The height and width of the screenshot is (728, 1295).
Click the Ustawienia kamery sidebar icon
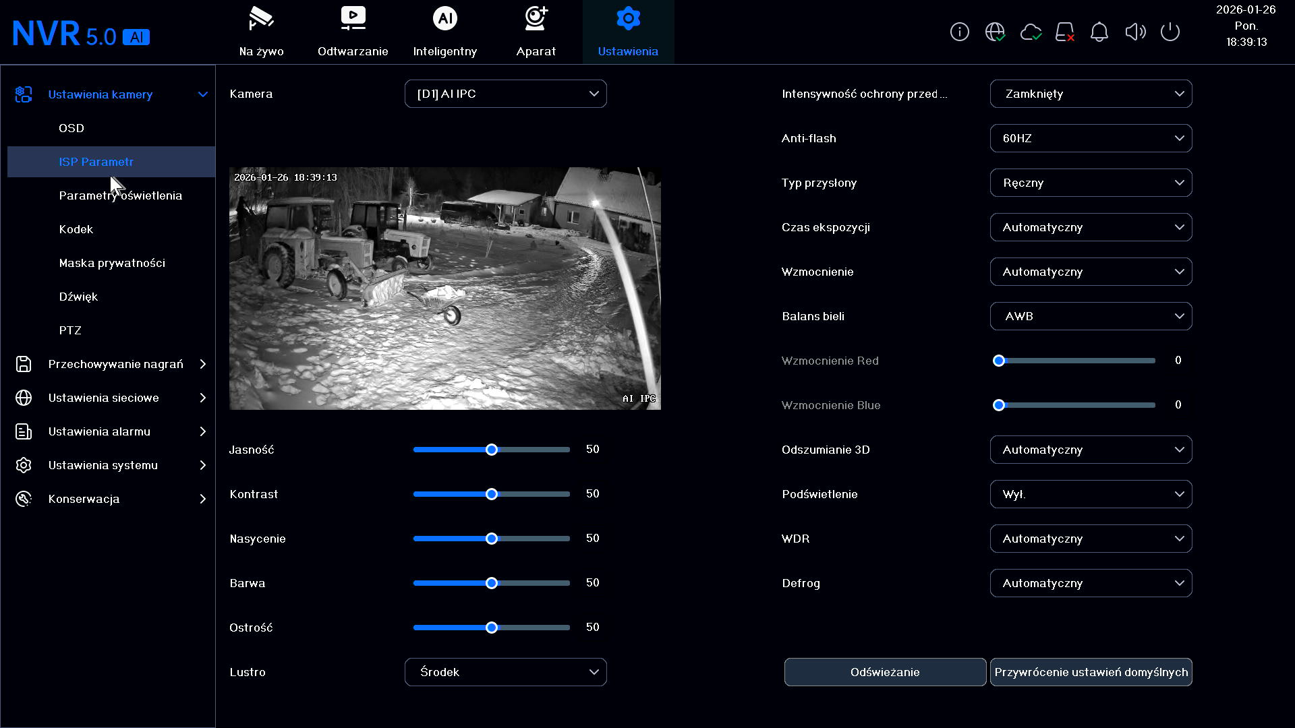[24, 94]
